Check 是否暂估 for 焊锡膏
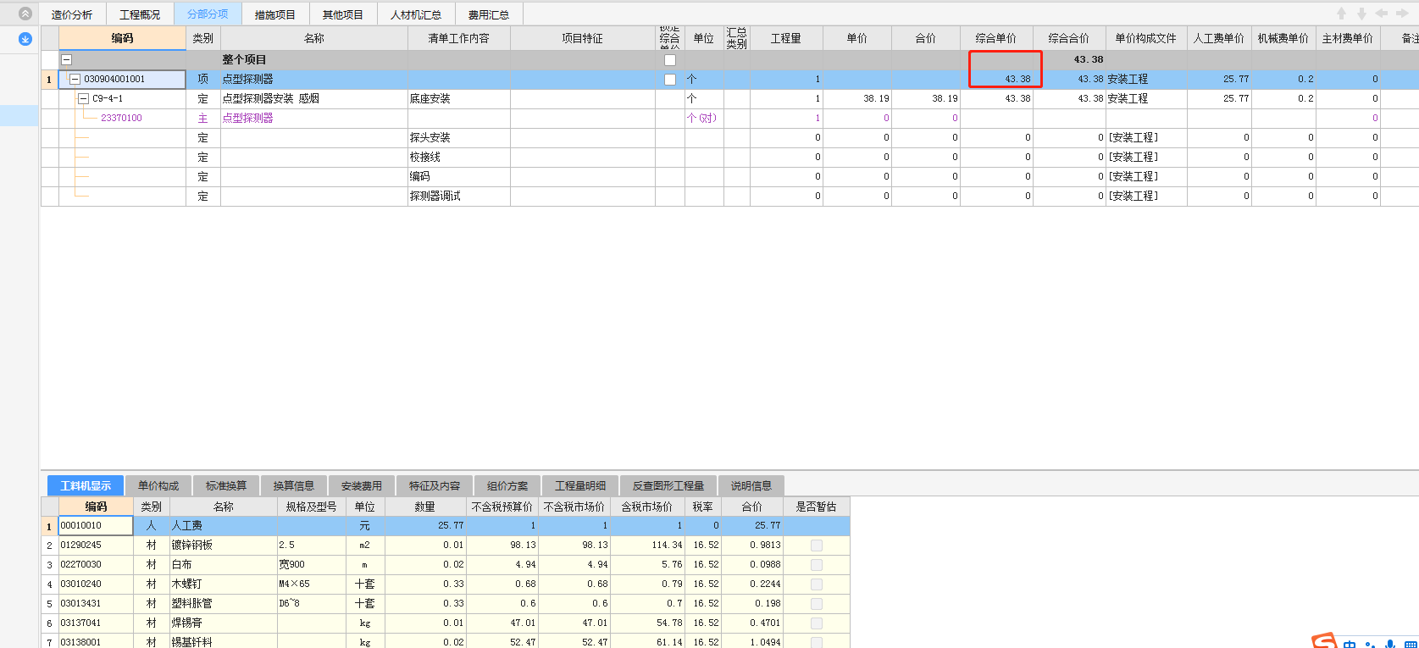 [x=817, y=623]
